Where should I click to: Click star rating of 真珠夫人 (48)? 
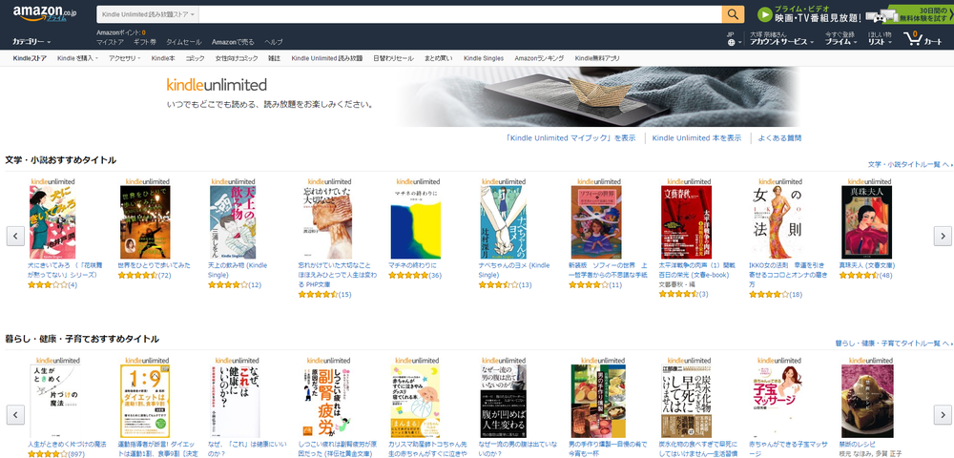(x=866, y=276)
